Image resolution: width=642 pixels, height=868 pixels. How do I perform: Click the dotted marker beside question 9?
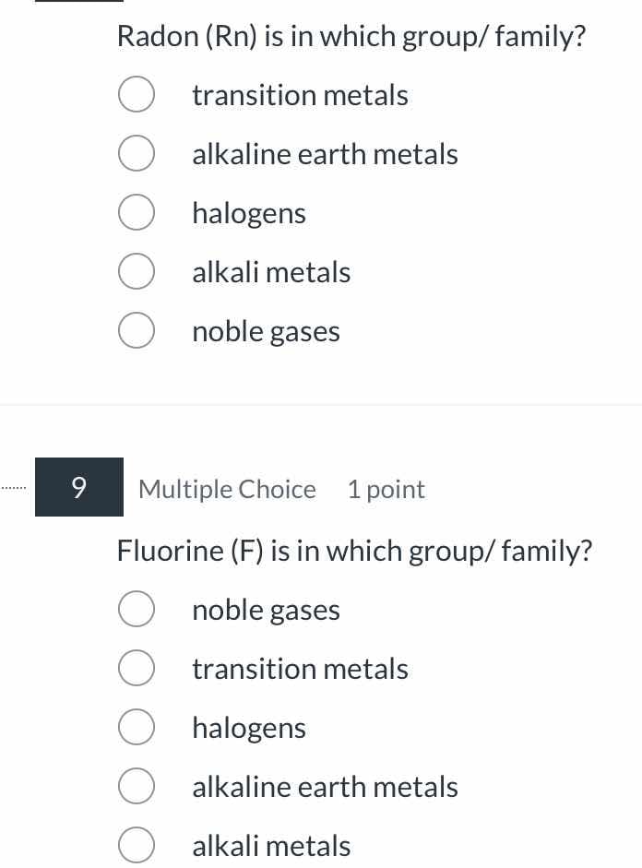[x=11, y=487]
